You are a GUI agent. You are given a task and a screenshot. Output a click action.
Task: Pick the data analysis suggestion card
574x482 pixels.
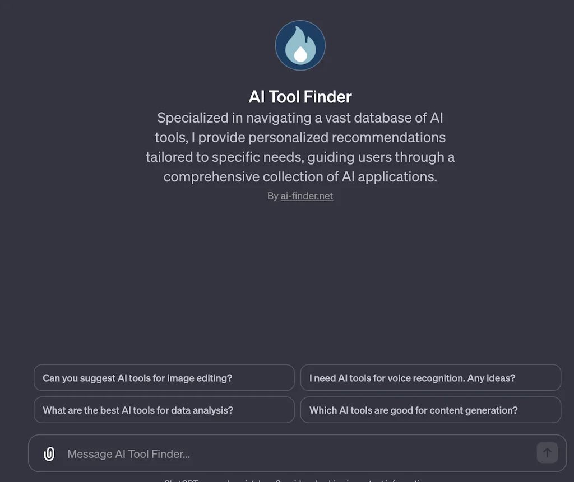(164, 410)
